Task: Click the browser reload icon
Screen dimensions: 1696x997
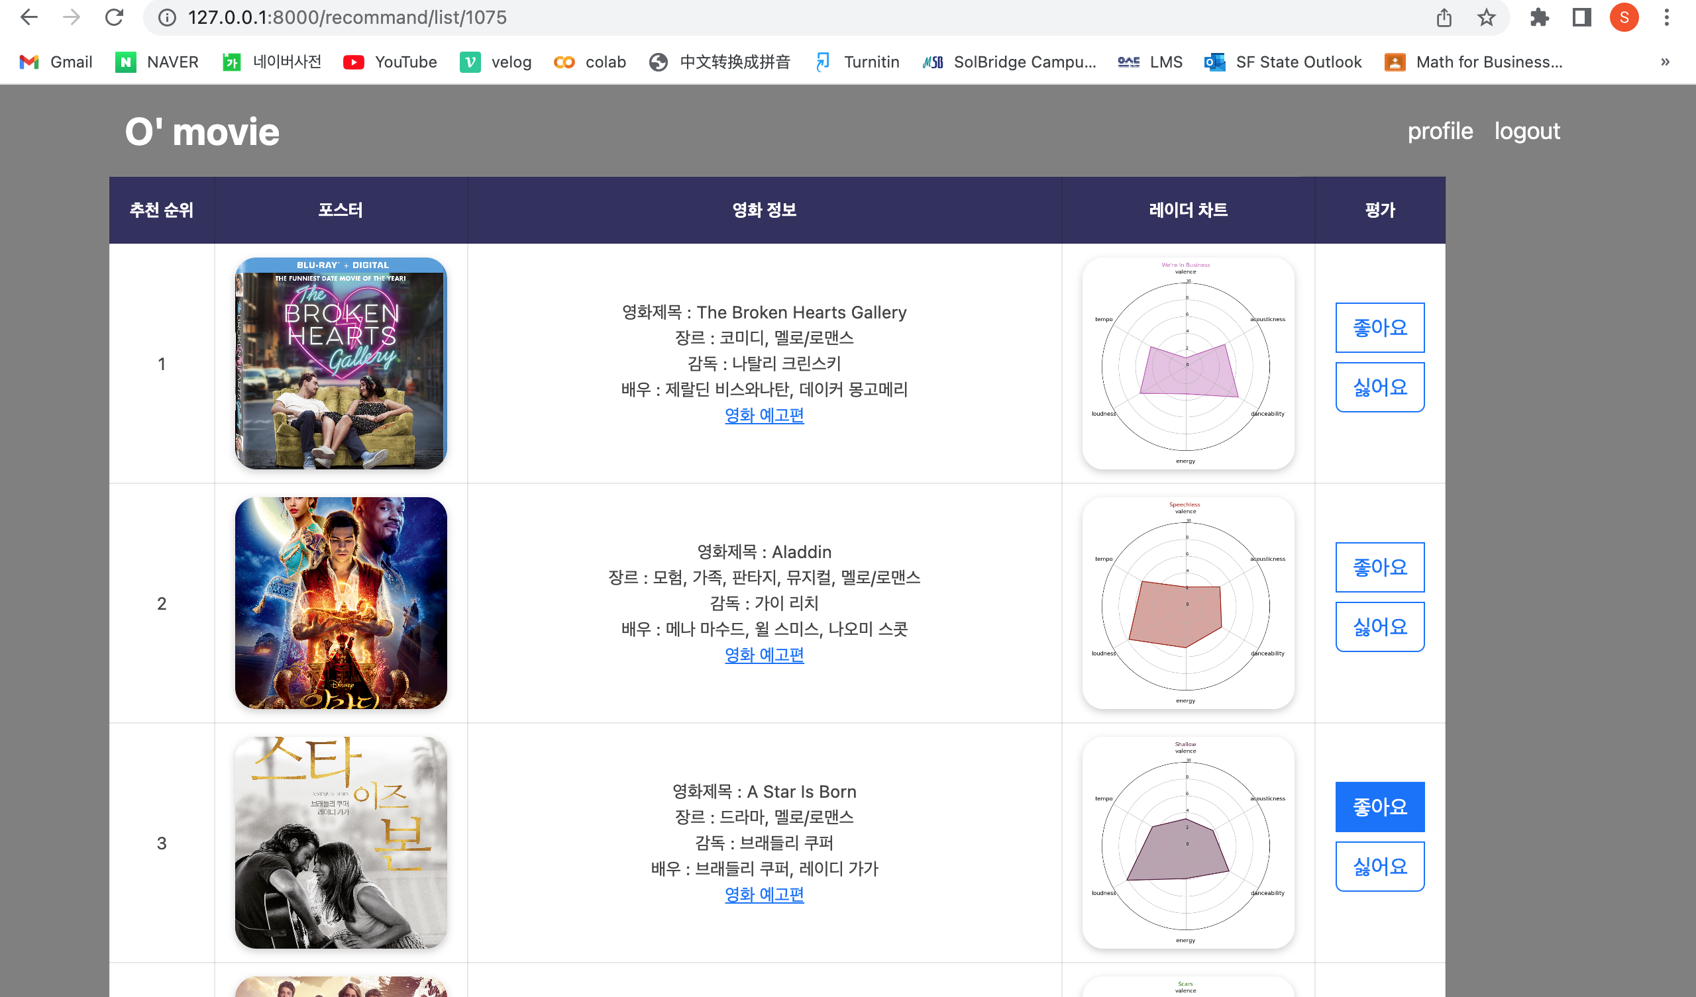Action: coord(115,17)
